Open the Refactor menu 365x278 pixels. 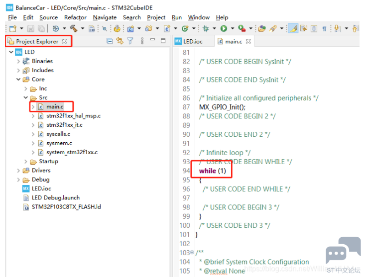pyautogui.click(x=75, y=17)
